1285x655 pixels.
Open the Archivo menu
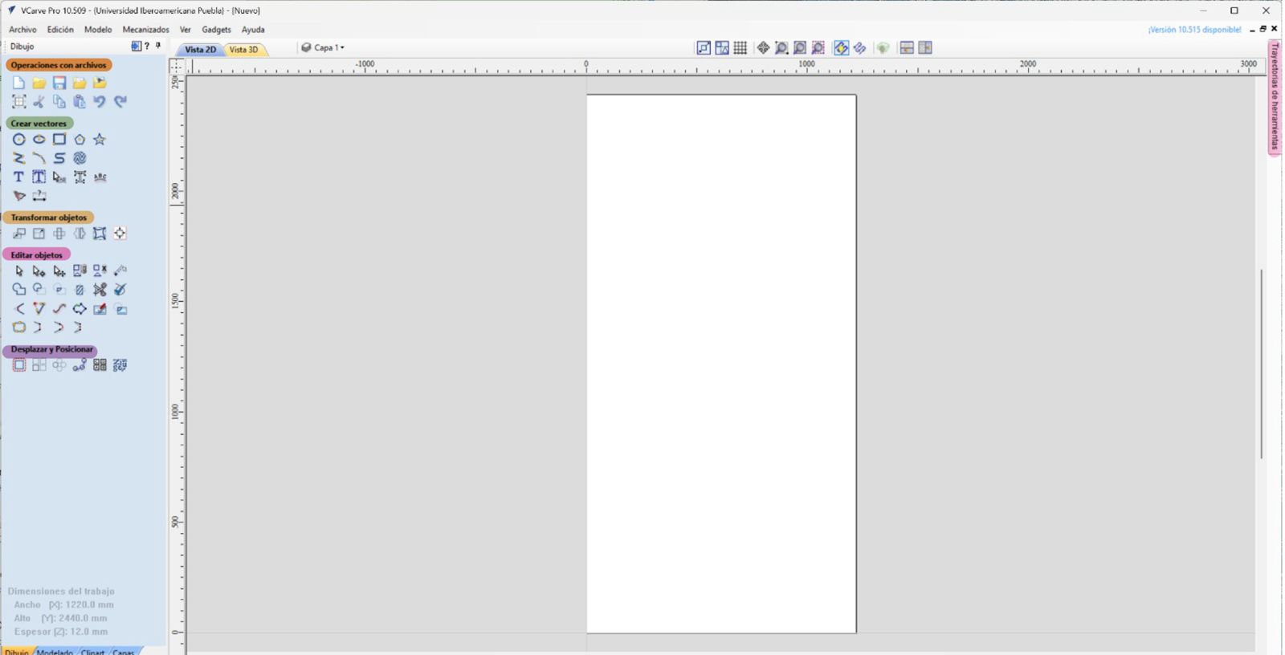coord(22,30)
